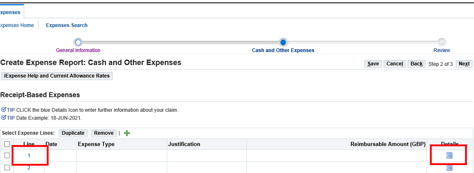The height and width of the screenshot is (173, 474).
Task: Click the Cash and Other Expenses step label
Action: 283,50
